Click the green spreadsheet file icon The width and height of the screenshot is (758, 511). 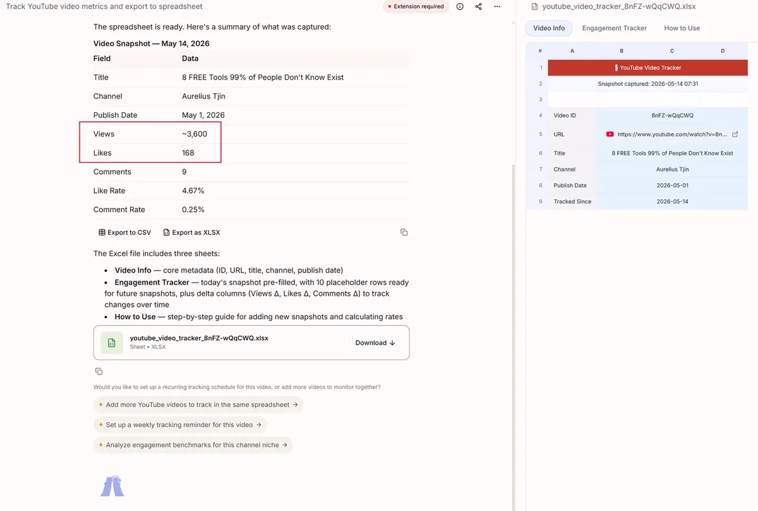pyautogui.click(x=112, y=343)
